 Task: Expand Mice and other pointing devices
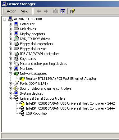10,64
